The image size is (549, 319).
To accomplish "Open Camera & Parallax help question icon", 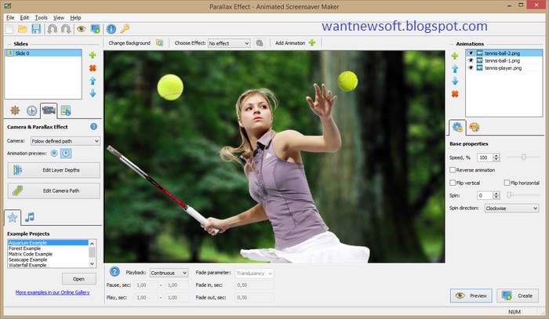I will (x=94, y=127).
